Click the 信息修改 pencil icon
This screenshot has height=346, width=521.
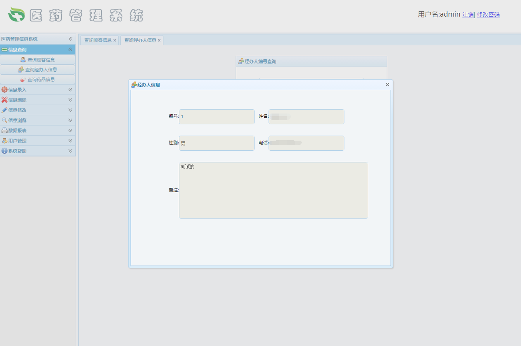coord(5,110)
